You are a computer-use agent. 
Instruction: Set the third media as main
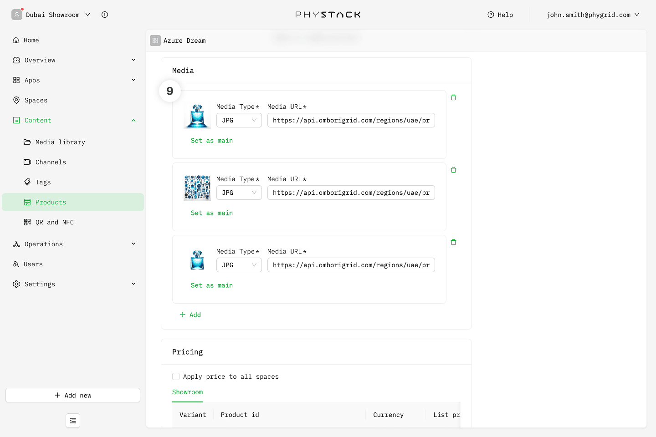click(x=212, y=285)
